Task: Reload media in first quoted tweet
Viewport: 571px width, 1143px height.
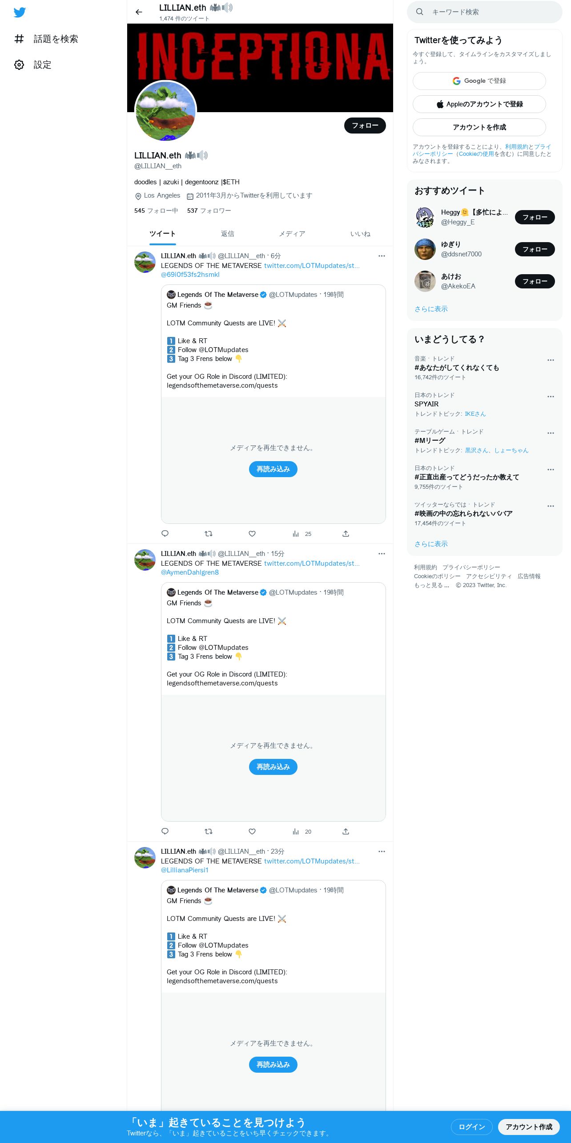Action: click(x=273, y=469)
